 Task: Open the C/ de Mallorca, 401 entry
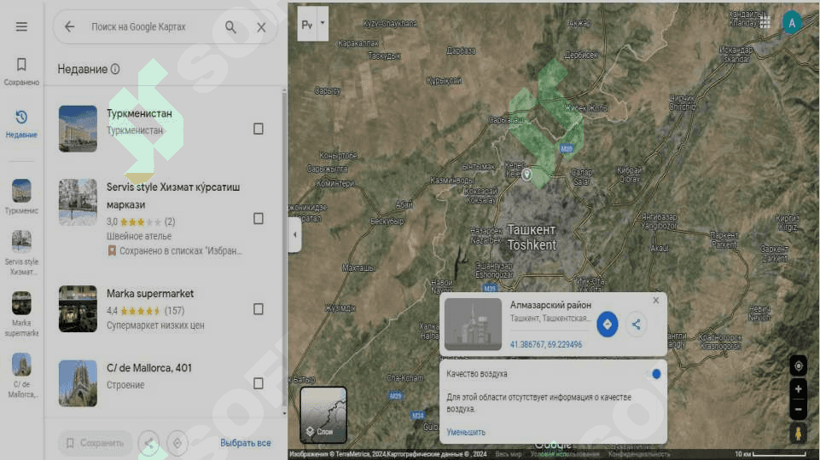(x=164, y=383)
